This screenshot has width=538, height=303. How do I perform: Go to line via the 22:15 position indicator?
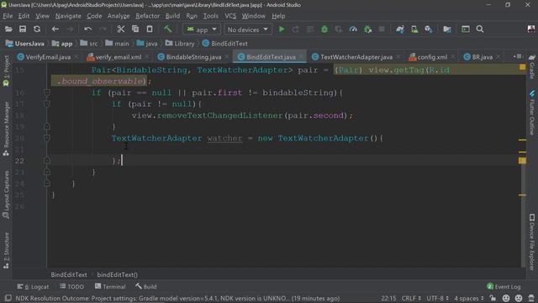388,298
